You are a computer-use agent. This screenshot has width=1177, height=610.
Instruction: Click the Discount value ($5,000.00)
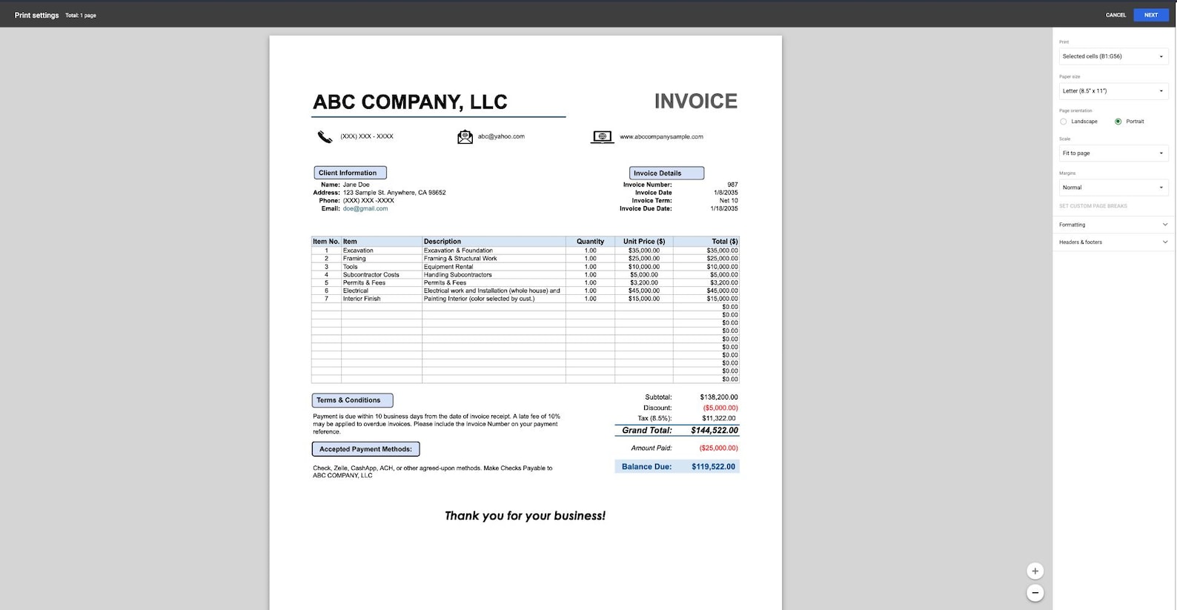tap(720, 408)
